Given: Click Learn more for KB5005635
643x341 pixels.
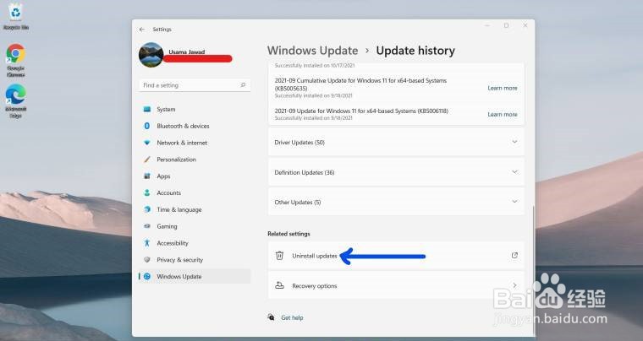Looking at the screenshot, I should 503,88.
